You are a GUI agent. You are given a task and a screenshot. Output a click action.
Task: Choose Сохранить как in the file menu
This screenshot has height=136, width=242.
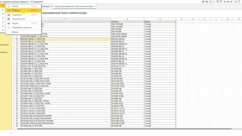(x=23, y=19)
